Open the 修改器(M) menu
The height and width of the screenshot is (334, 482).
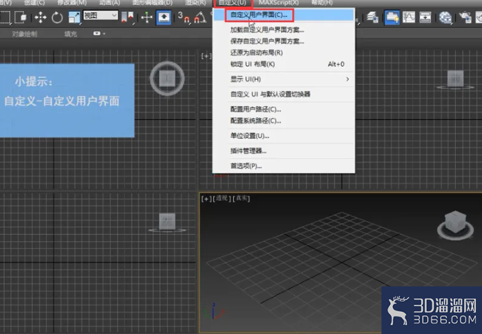tap(72, 3)
